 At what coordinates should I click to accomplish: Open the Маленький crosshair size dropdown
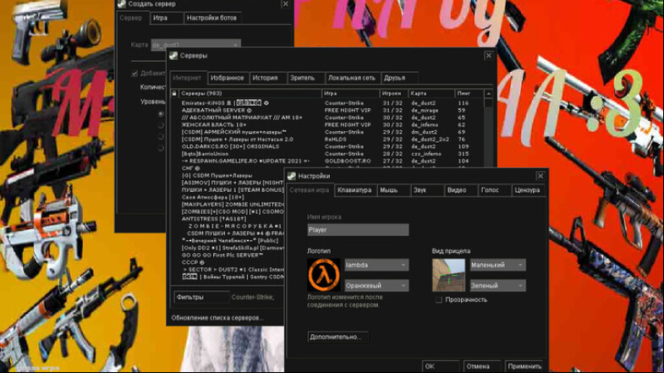point(498,265)
